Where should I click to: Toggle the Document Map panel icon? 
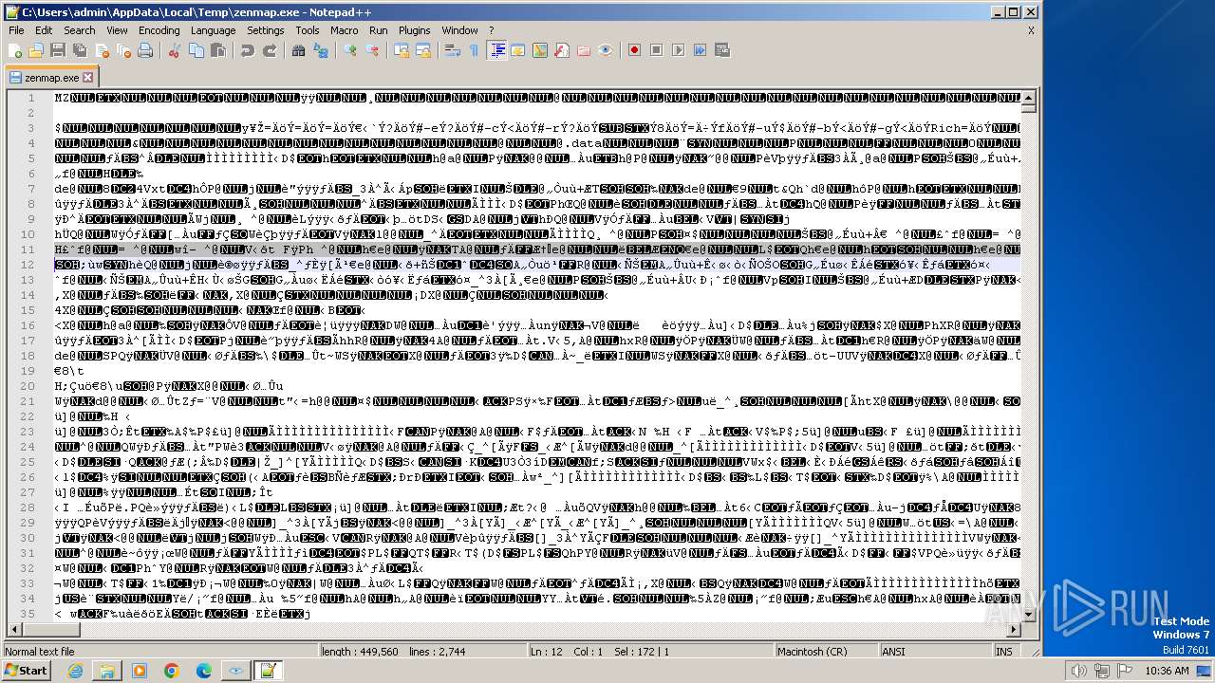click(x=540, y=50)
